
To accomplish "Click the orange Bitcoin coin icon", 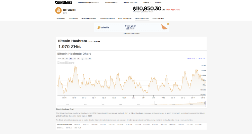I will pos(58,10).
